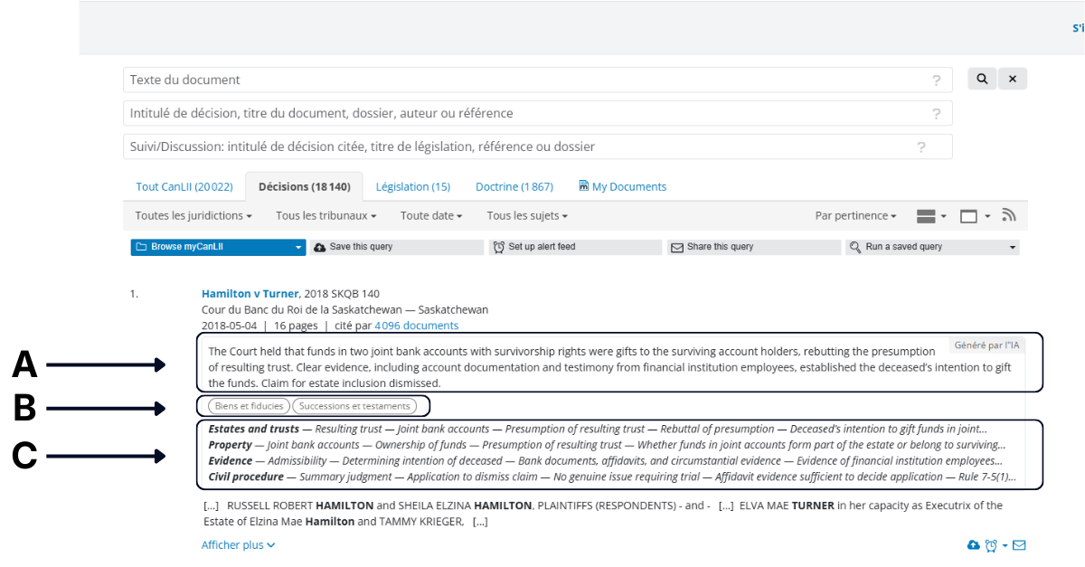Expand the result with Afficher plus

[x=238, y=545]
